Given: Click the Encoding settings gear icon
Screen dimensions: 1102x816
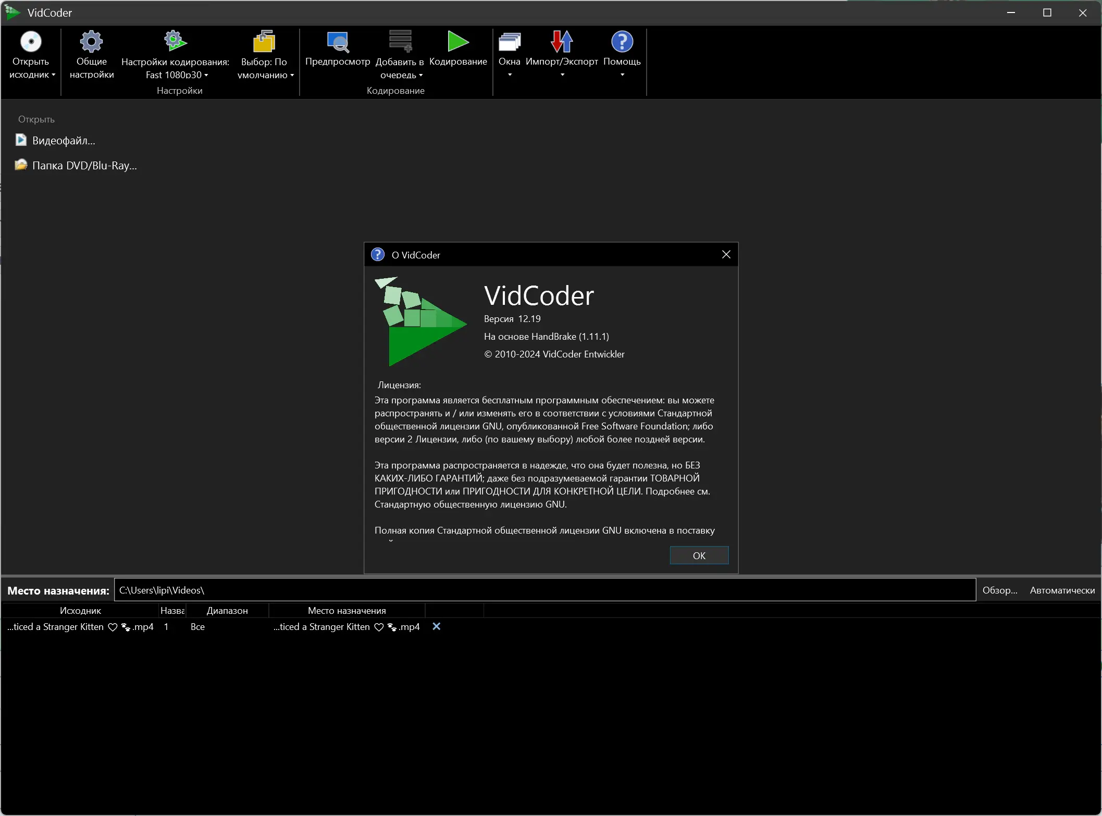Looking at the screenshot, I should pos(175,41).
